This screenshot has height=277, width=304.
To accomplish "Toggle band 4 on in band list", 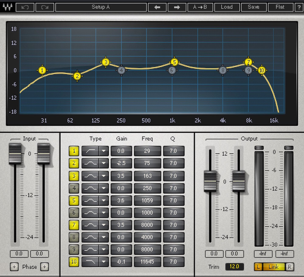I will [x=74, y=188].
